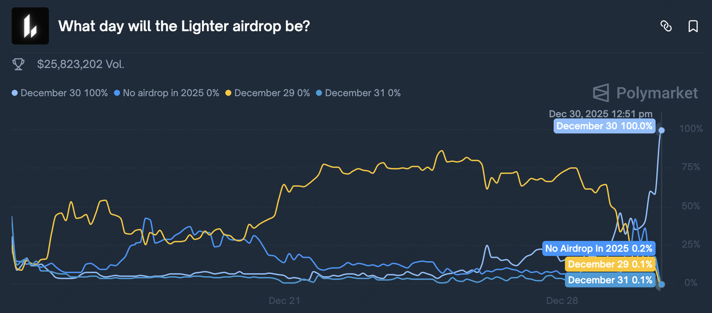712x313 pixels.
Task: Click the Lighter market logo thumbnail
Action: (x=30, y=26)
